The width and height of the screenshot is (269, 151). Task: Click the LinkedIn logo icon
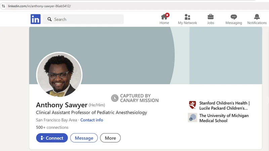36,19
